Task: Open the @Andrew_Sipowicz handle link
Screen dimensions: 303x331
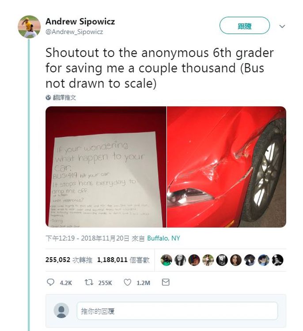Action: click(x=74, y=32)
